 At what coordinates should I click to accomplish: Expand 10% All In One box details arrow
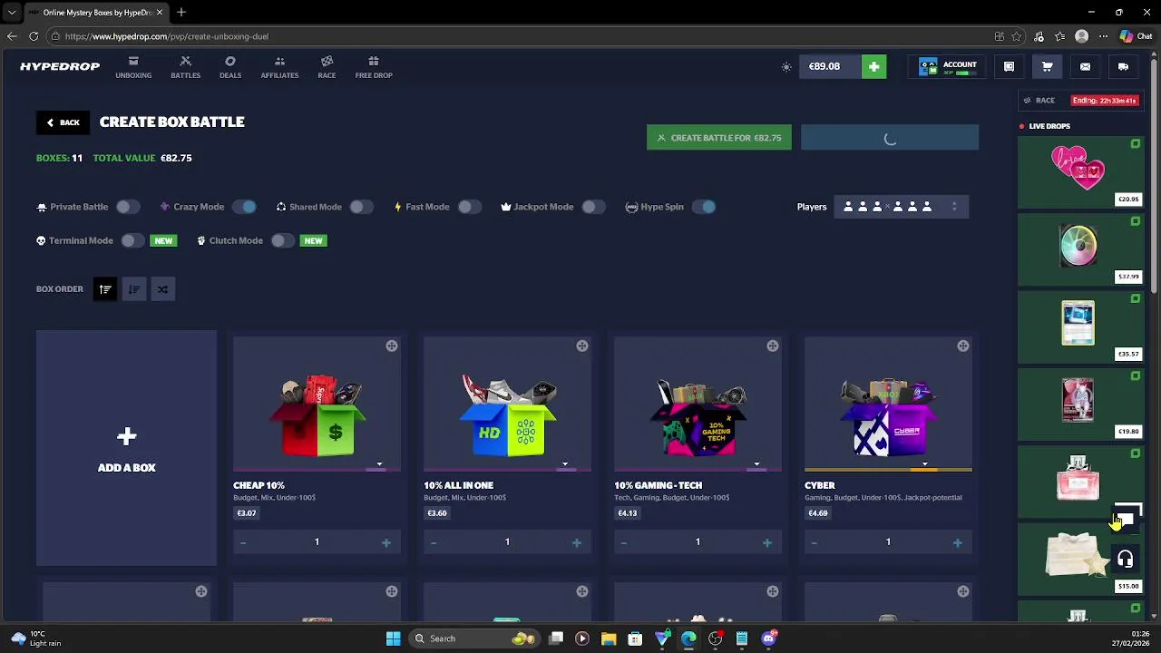tap(564, 464)
